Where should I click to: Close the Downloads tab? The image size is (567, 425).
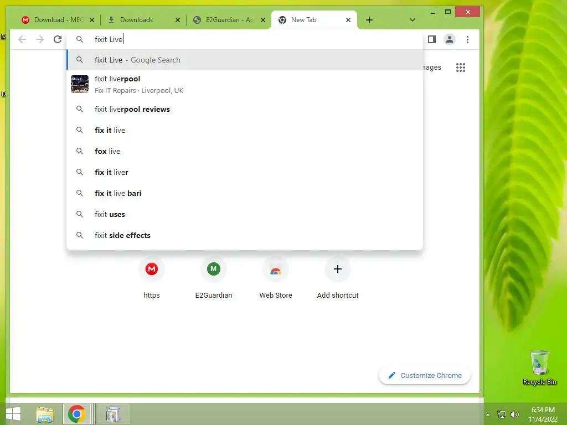click(178, 20)
